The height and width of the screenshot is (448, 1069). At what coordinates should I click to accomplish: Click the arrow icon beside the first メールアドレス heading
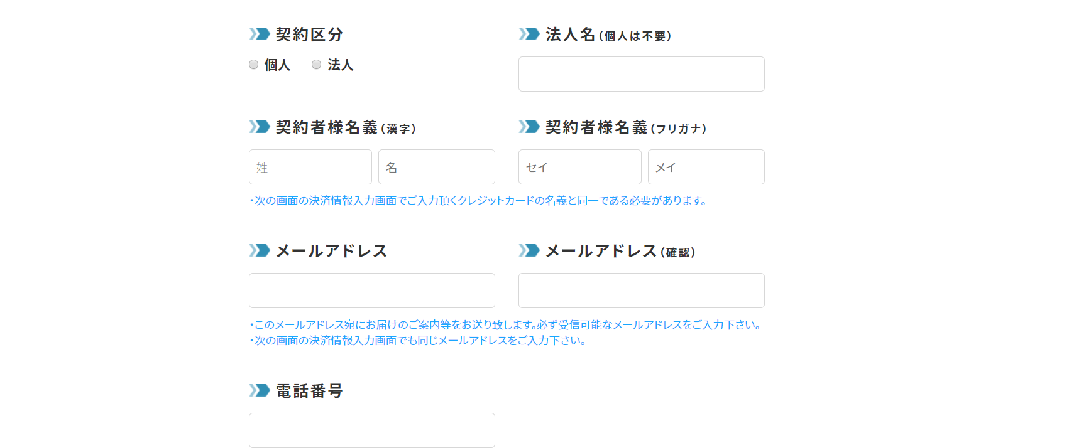click(x=259, y=250)
